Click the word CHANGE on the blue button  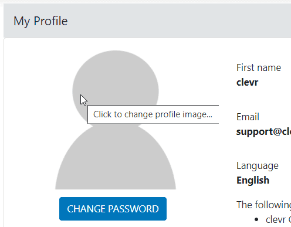pyautogui.click(x=86, y=209)
